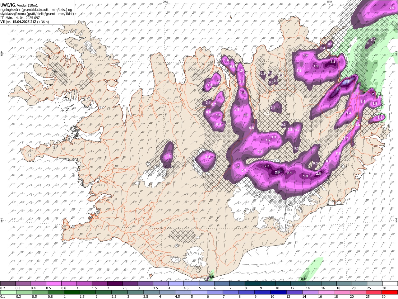Pick the snow scale swatch between 0.2 and 0.3

(8, 283)
